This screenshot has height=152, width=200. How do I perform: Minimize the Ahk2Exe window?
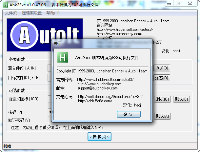pos(169,4)
